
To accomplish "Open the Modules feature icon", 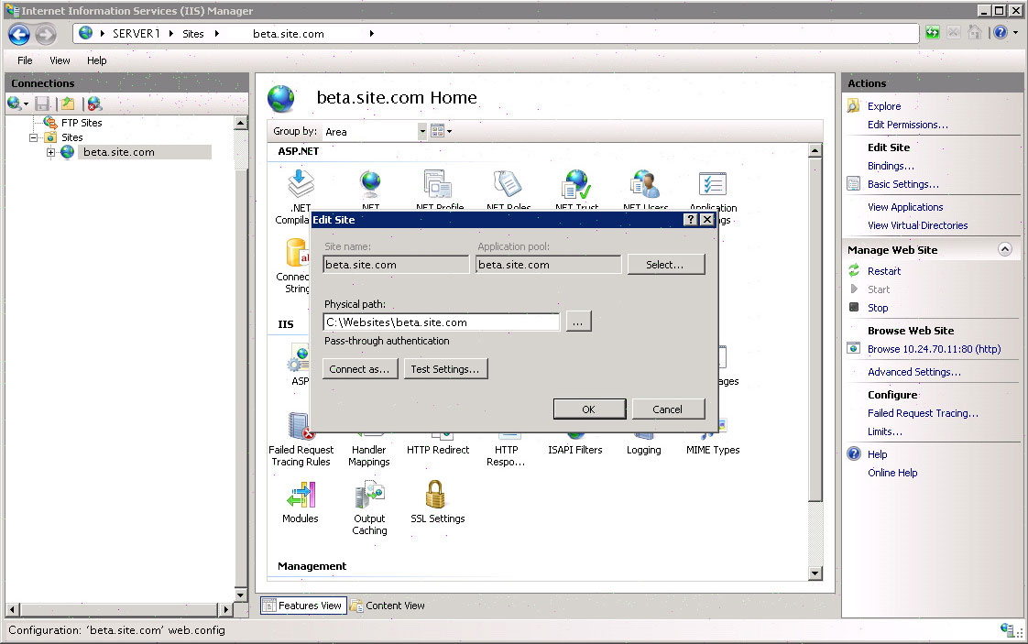I will coord(301,495).
